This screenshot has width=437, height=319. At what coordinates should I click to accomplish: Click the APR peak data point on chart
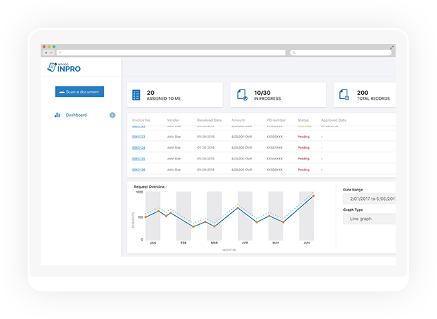(238, 208)
